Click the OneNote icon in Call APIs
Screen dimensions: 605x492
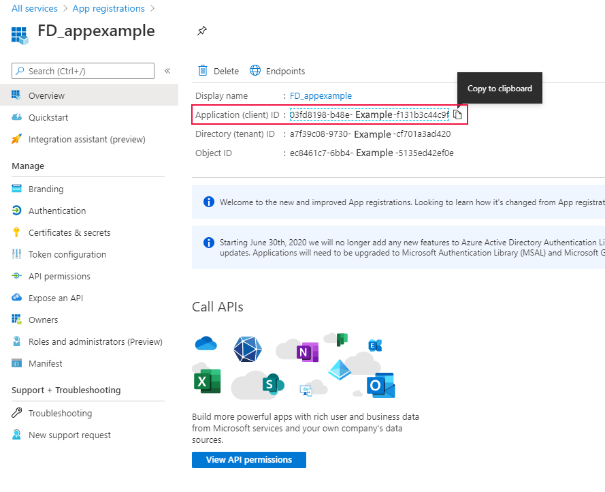(x=308, y=352)
